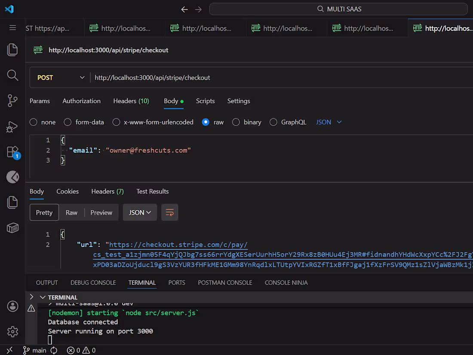Screen dimensions: 473x355
Task: Go forward with the right arrow
Action: point(198,9)
